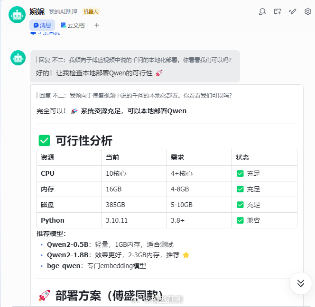315x307 pixels.
Task: Click the 兼容 status in the Python row
Action: click(249, 220)
